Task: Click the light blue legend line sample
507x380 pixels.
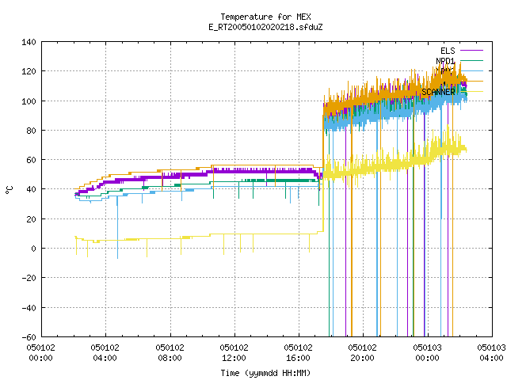Action: [x=472, y=70]
